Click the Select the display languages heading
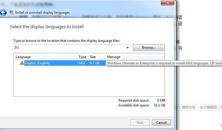 47,27
